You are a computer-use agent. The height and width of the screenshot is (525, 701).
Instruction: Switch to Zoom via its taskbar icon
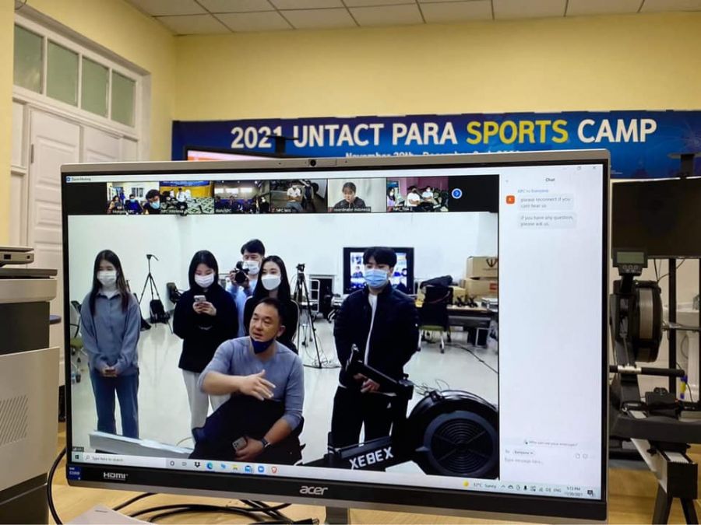[x=261, y=469]
